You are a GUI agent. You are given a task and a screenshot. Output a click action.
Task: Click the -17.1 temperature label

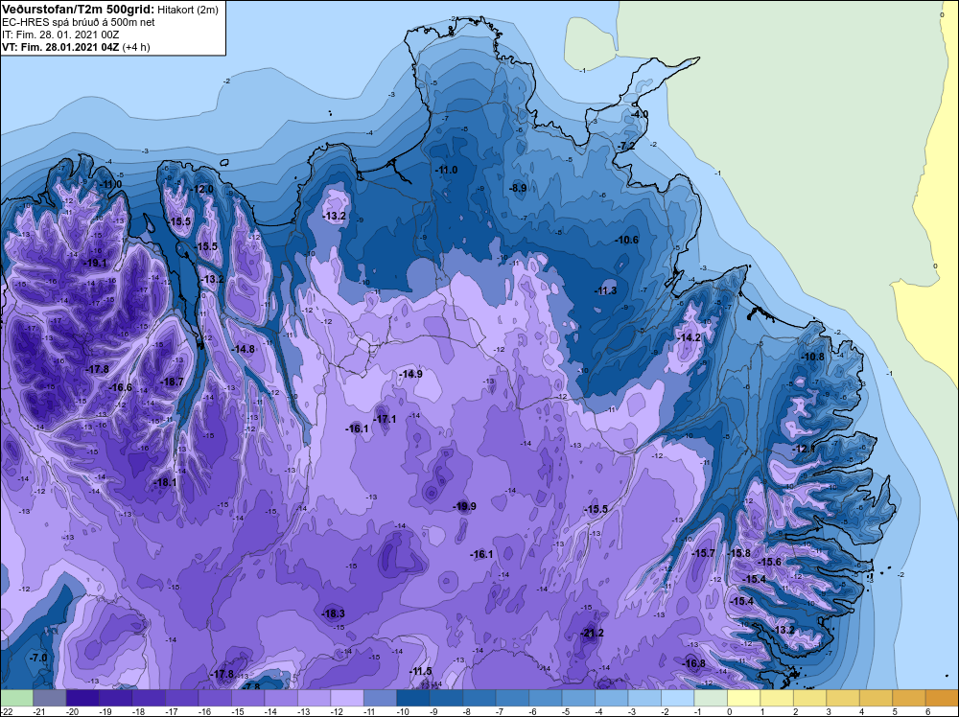385,419
